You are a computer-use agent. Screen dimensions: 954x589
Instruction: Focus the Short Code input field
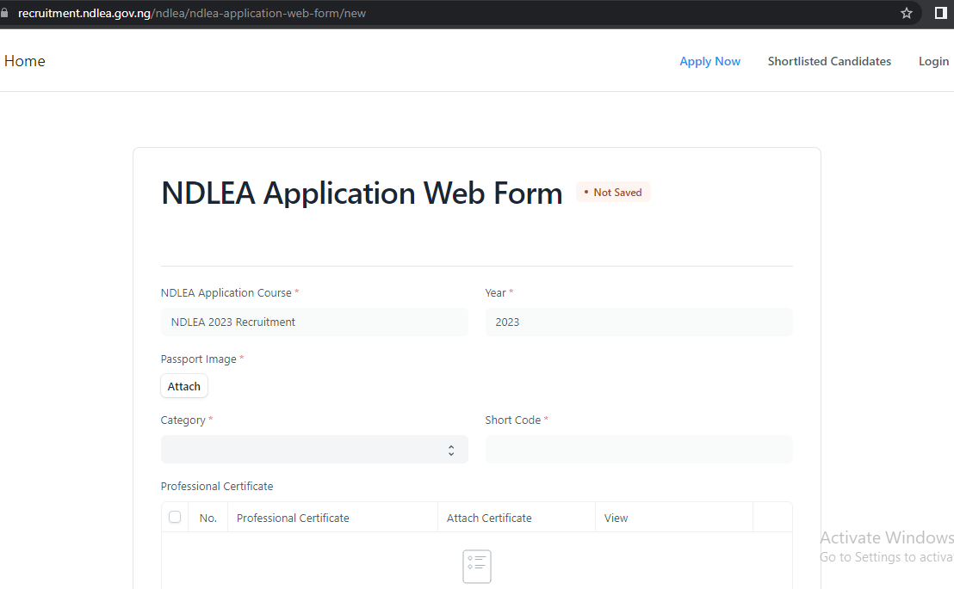point(638,450)
